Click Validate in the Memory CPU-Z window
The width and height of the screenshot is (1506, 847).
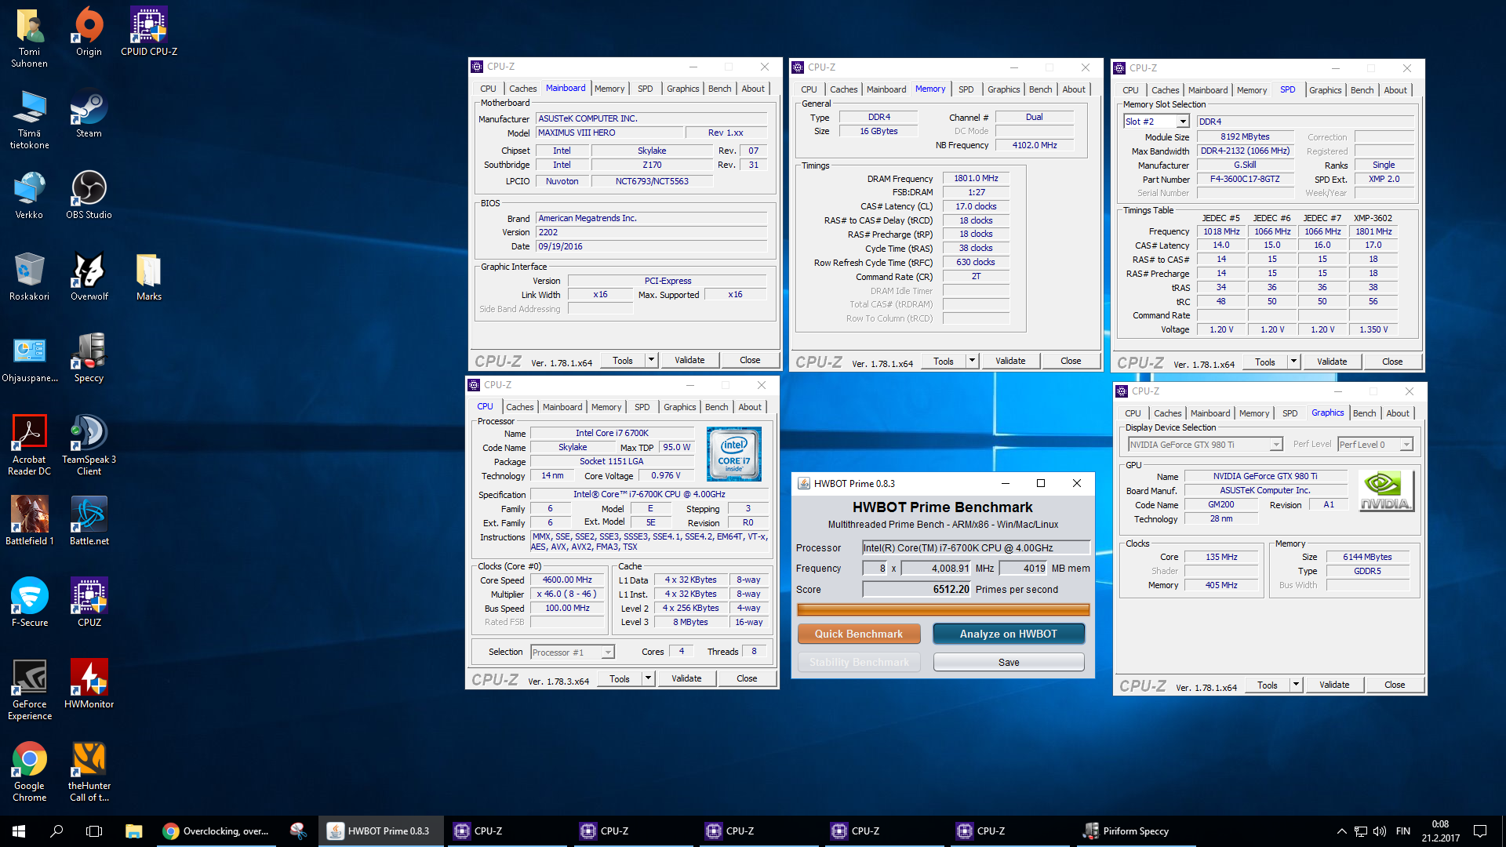(1010, 361)
